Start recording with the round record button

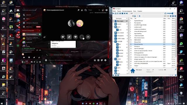[x=171, y=16]
